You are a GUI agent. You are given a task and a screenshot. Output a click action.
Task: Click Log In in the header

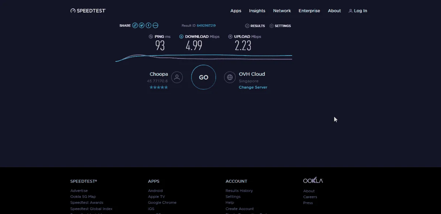coord(358,11)
